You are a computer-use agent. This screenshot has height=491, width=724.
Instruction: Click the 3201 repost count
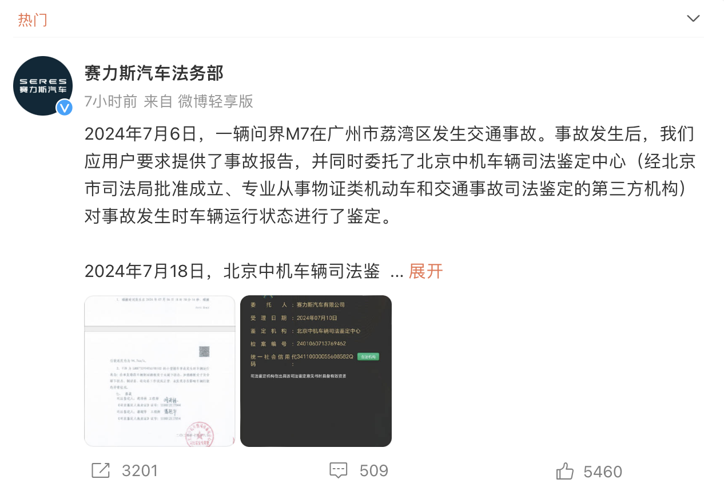140,470
